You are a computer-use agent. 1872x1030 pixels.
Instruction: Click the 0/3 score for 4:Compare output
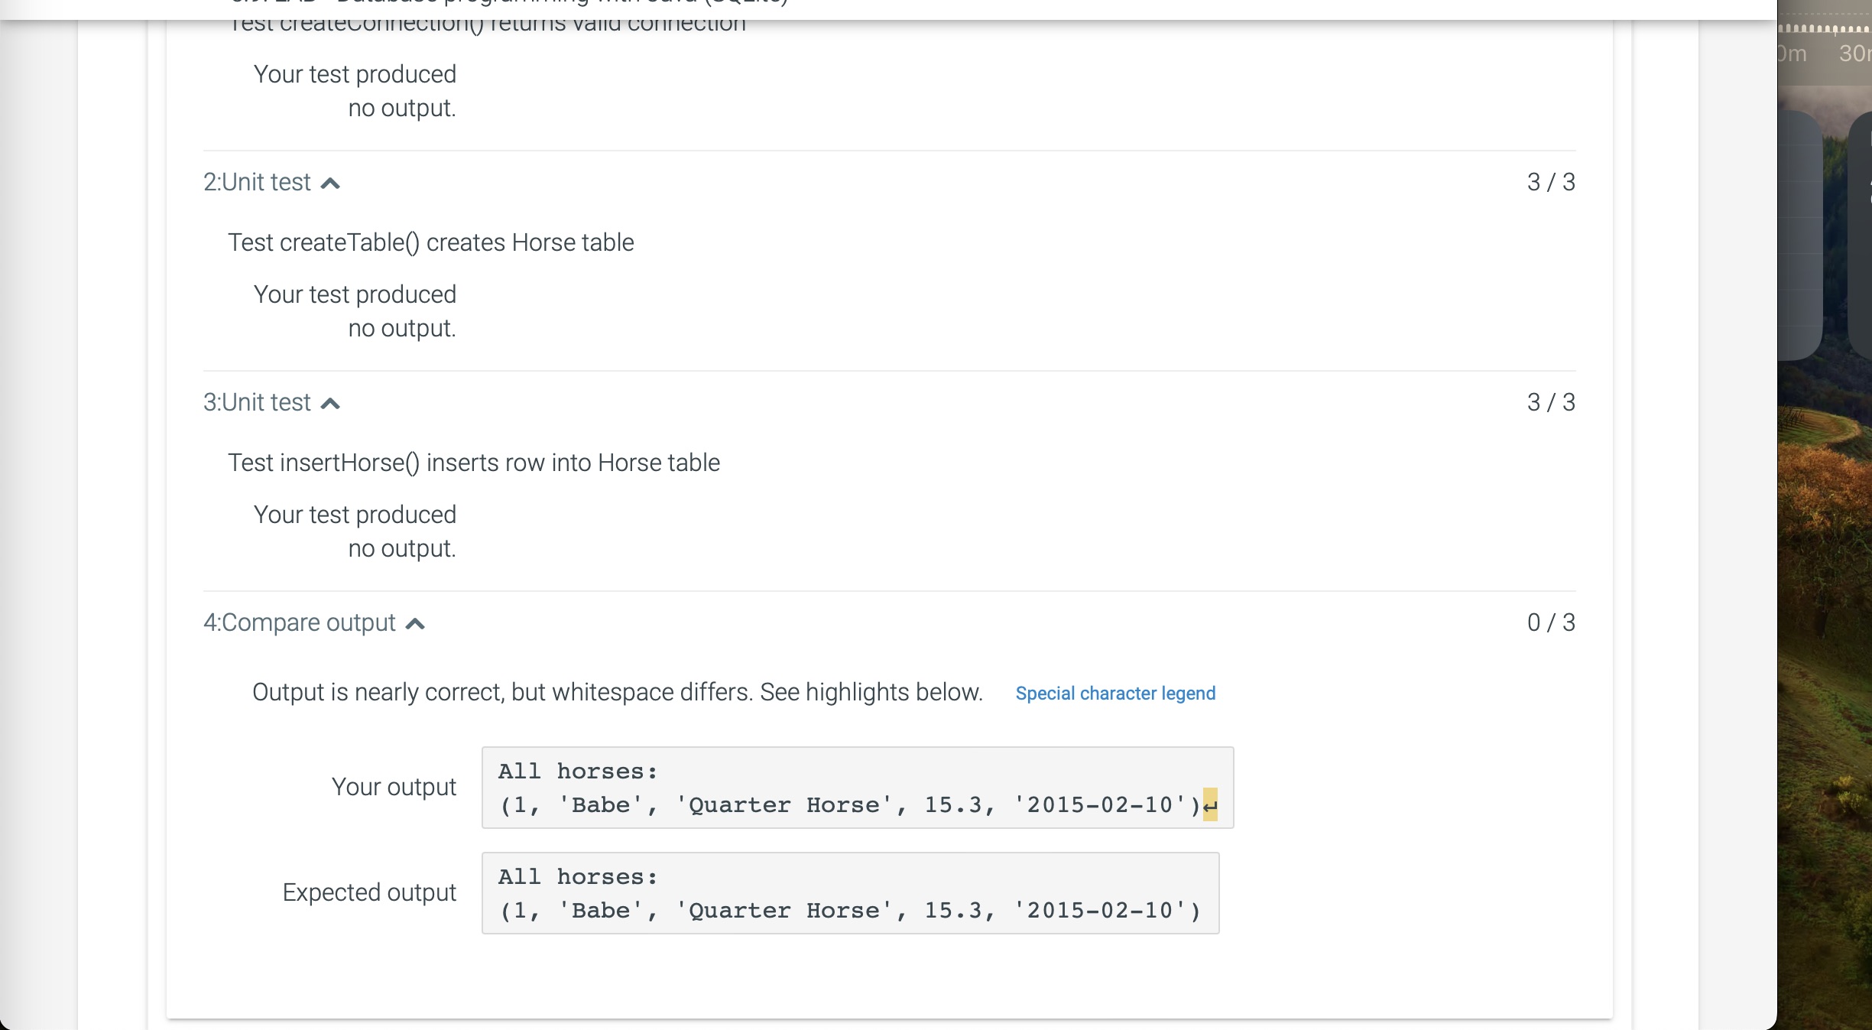point(1550,622)
